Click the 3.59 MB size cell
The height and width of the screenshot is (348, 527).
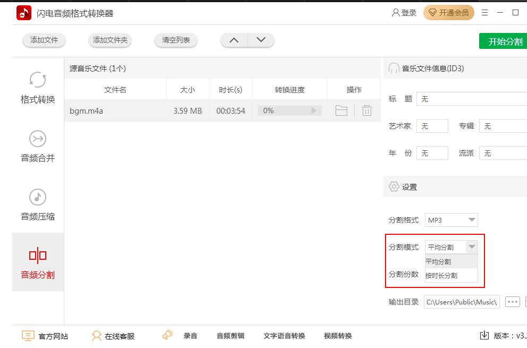click(188, 111)
